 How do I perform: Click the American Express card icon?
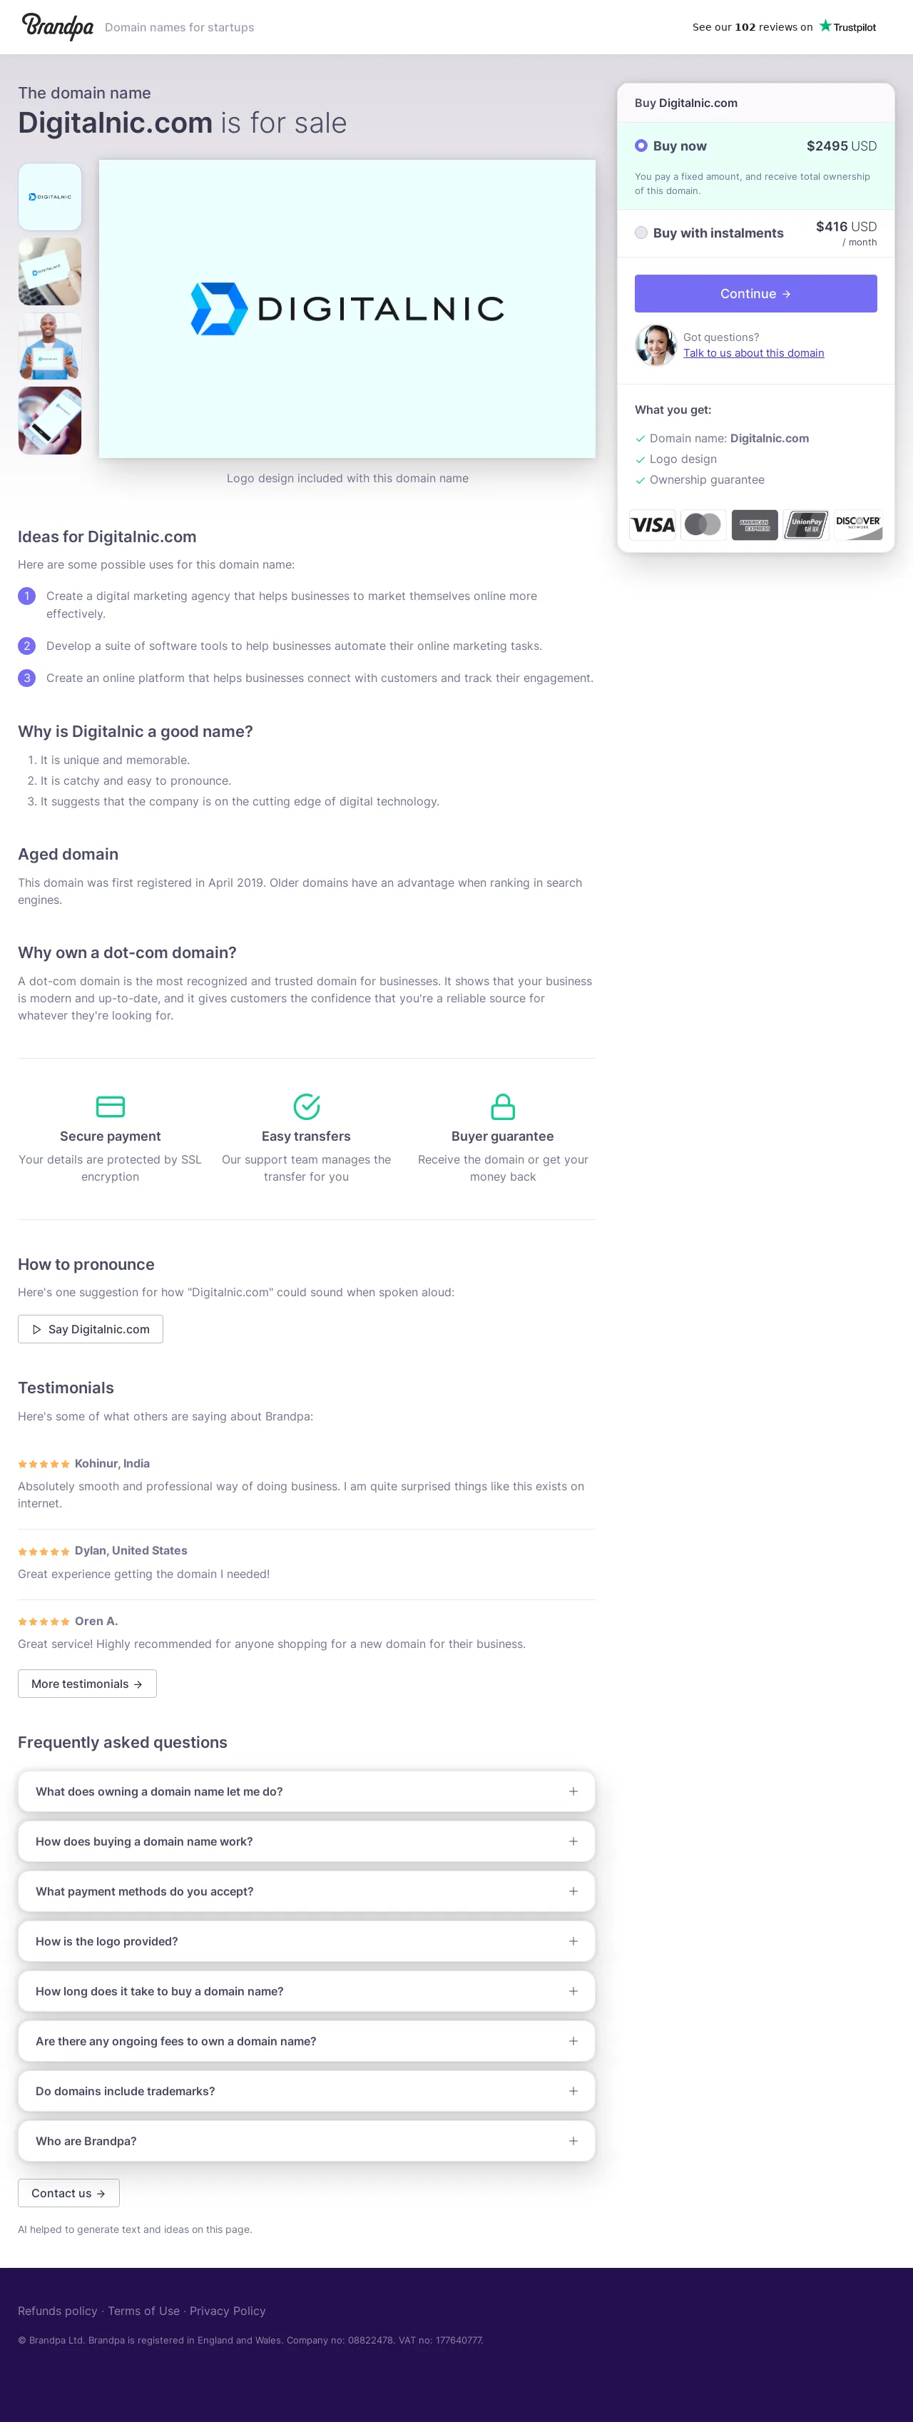click(754, 524)
